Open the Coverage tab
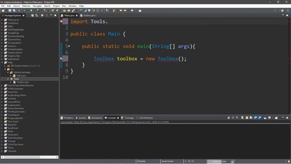The height and width of the screenshot is (164, 291). 127,118
